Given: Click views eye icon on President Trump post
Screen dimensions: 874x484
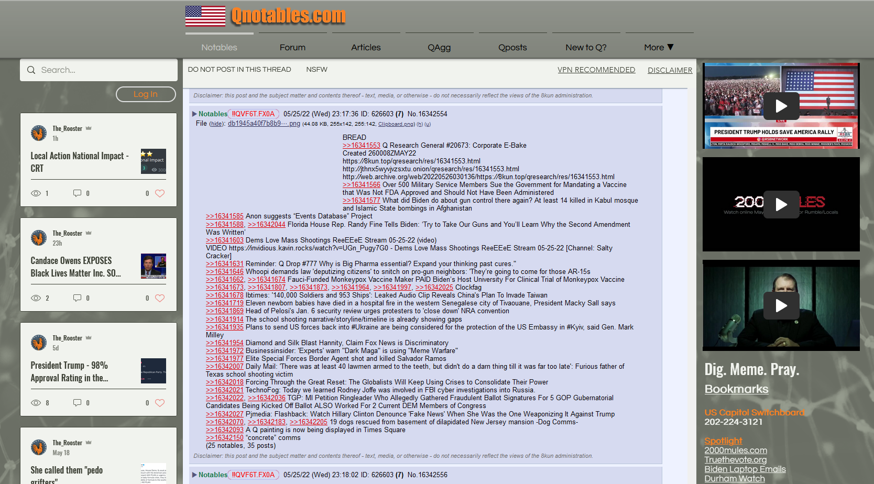Looking at the screenshot, I should tap(36, 403).
